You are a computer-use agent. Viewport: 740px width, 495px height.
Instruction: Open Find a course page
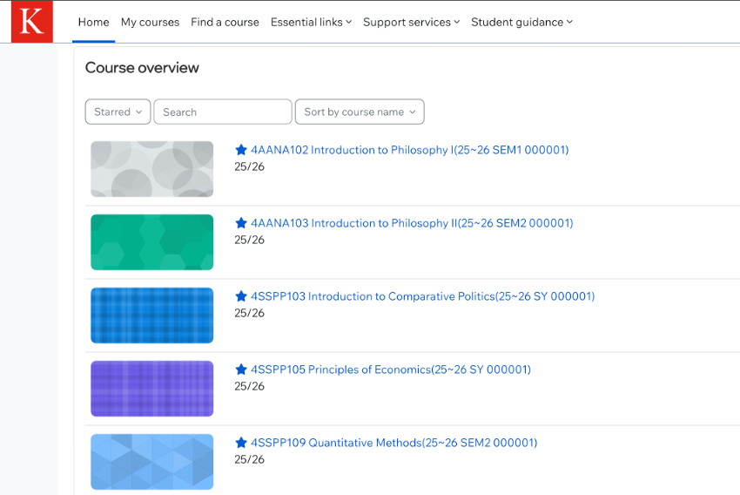[x=225, y=22]
